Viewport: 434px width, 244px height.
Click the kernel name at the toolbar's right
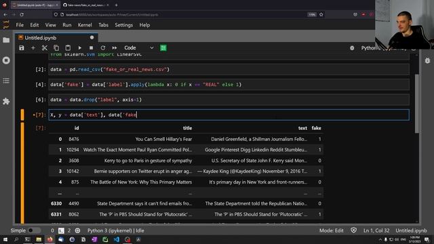(384, 48)
